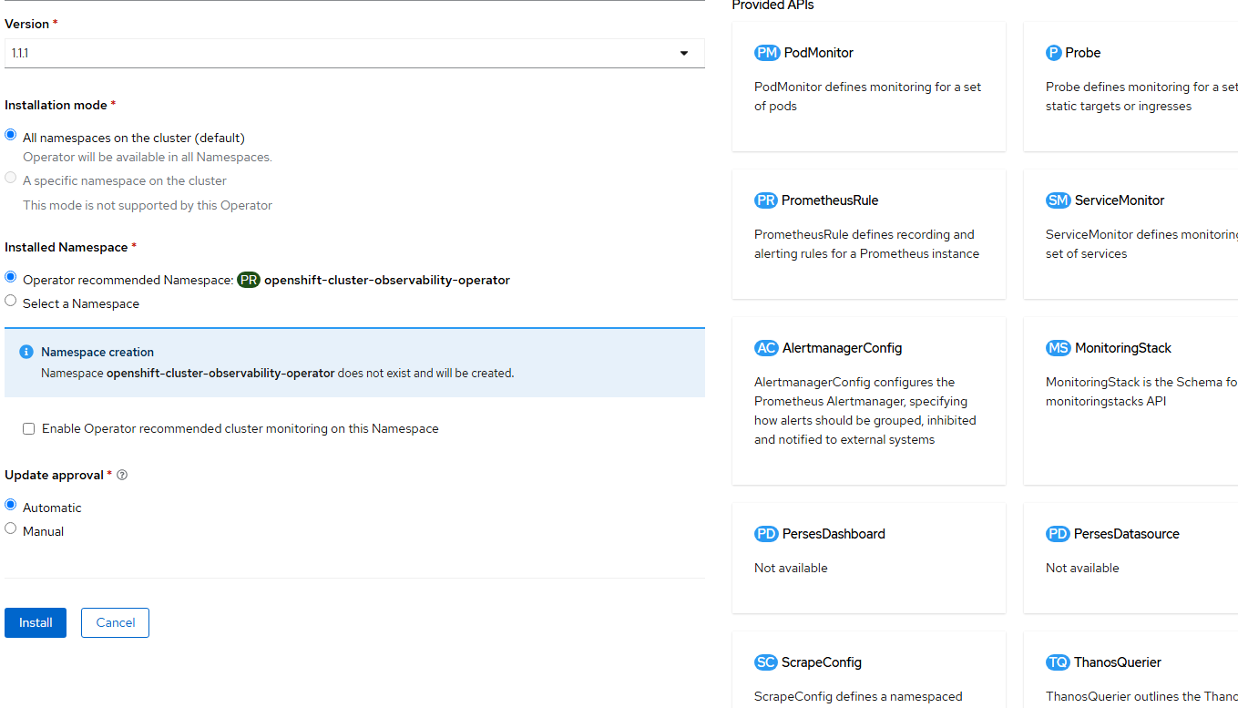Open the Version 1.1.1 dropdown

click(354, 53)
